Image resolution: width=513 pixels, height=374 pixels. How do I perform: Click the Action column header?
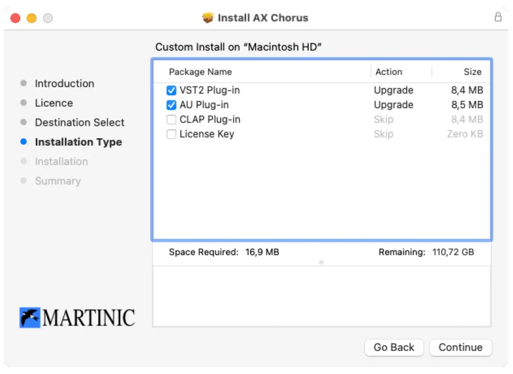click(x=389, y=72)
